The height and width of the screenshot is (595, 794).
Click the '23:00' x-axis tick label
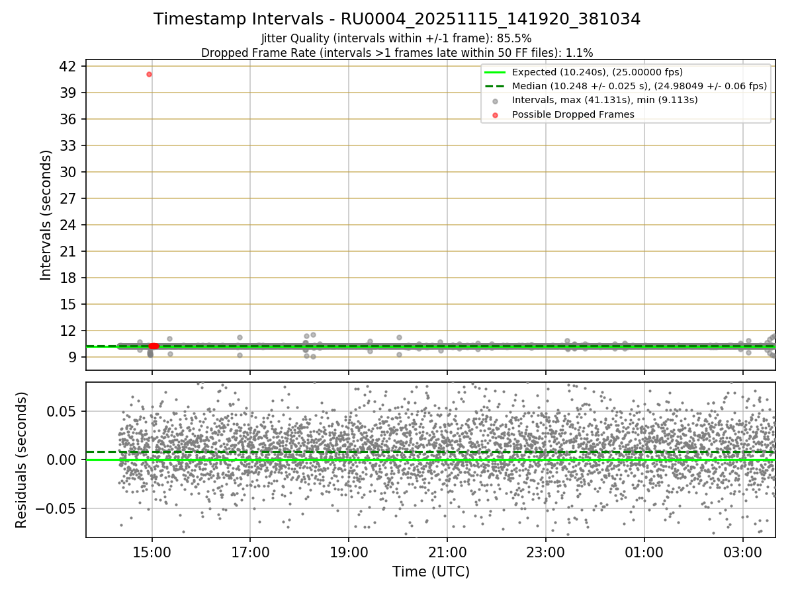coord(545,551)
